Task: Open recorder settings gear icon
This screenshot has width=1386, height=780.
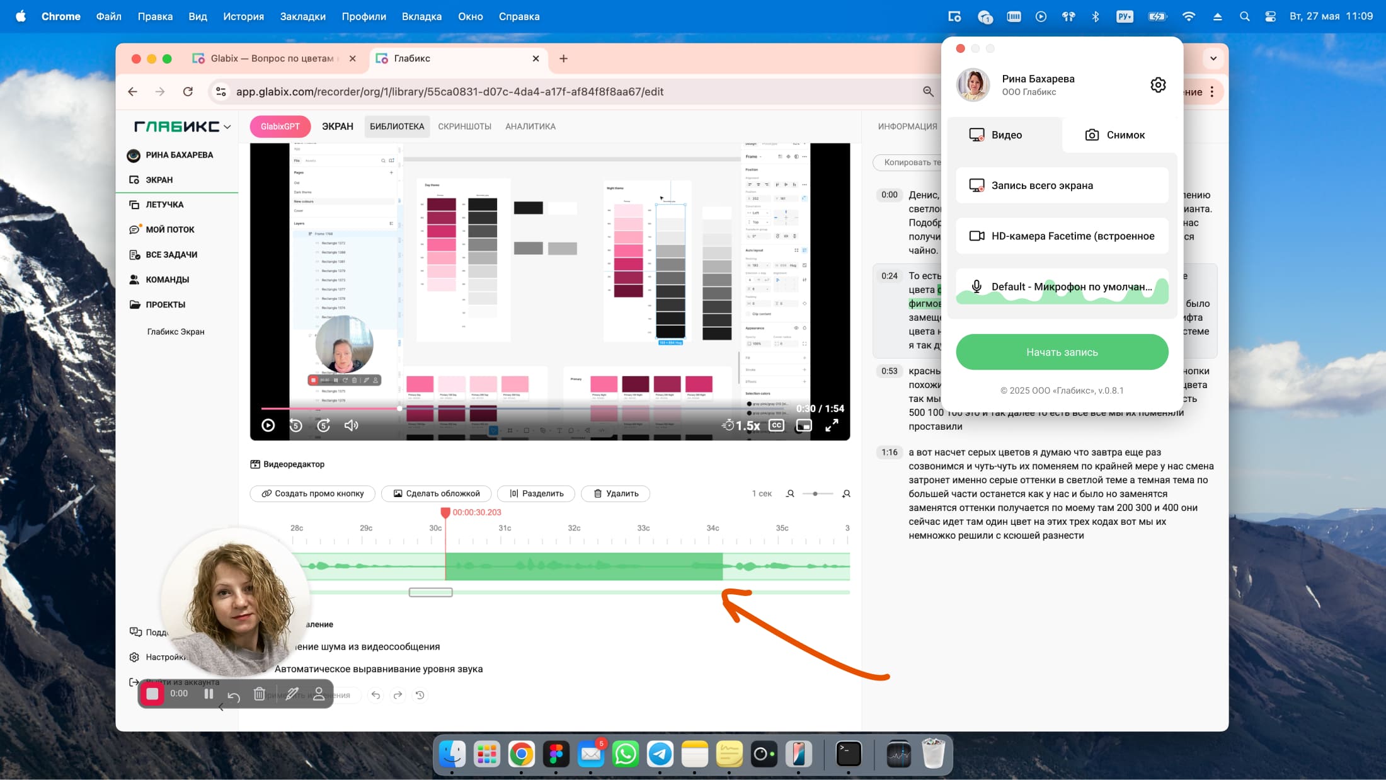Action: [1158, 85]
